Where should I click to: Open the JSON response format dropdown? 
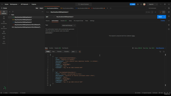point(74,51)
